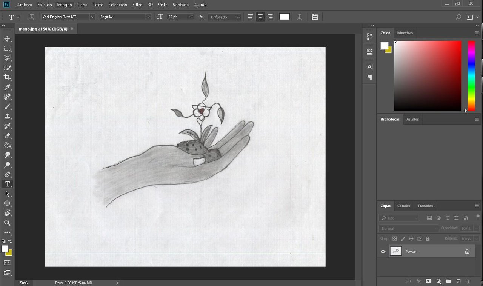
Task: Toggle lock transparent pixels in Capas
Action: [394, 239]
